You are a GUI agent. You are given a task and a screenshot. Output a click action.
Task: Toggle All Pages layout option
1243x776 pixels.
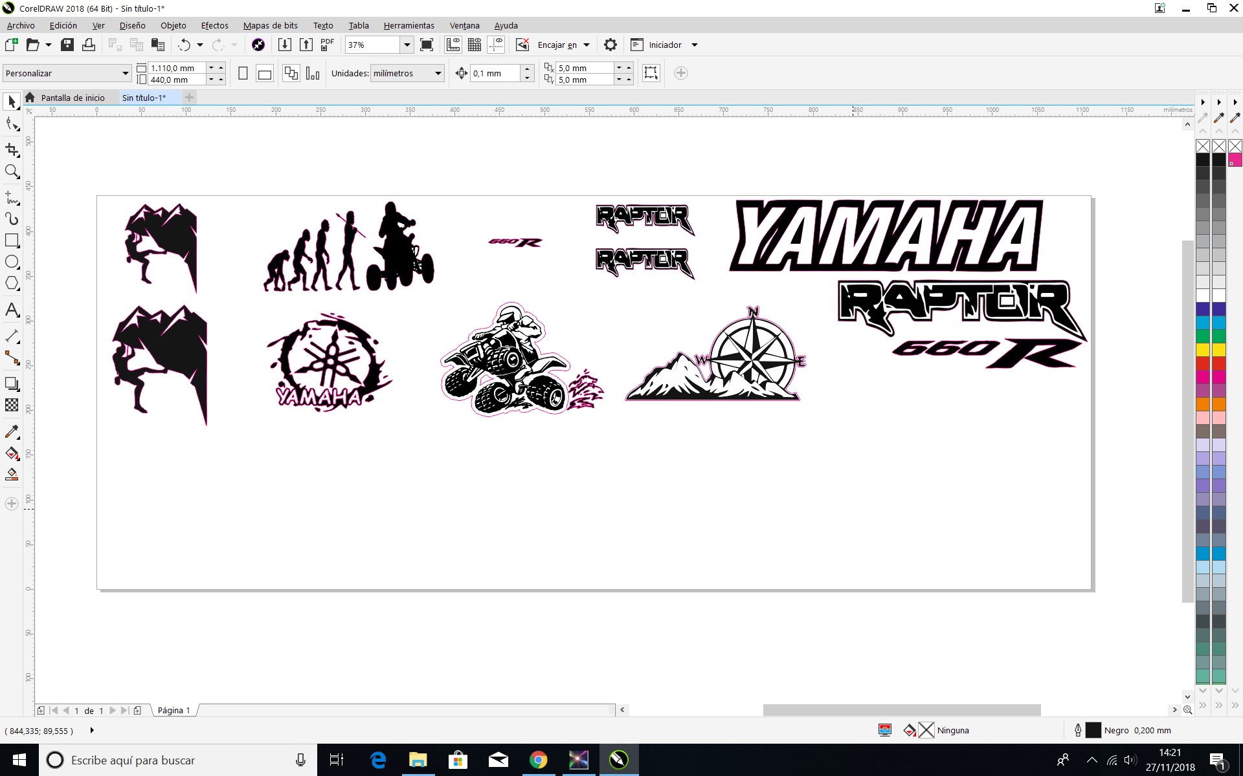pos(291,73)
